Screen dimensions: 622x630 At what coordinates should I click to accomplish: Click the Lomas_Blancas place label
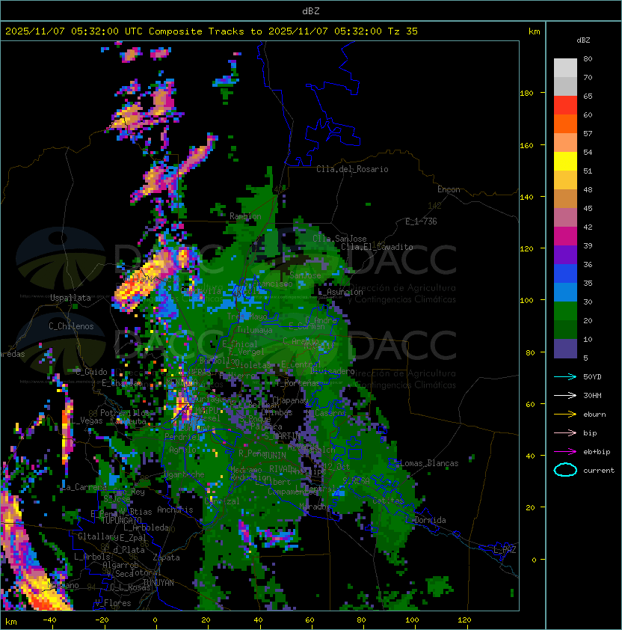(429, 463)
